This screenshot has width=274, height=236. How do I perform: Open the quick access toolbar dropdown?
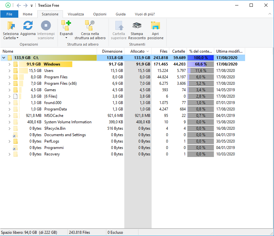[31, 6]
